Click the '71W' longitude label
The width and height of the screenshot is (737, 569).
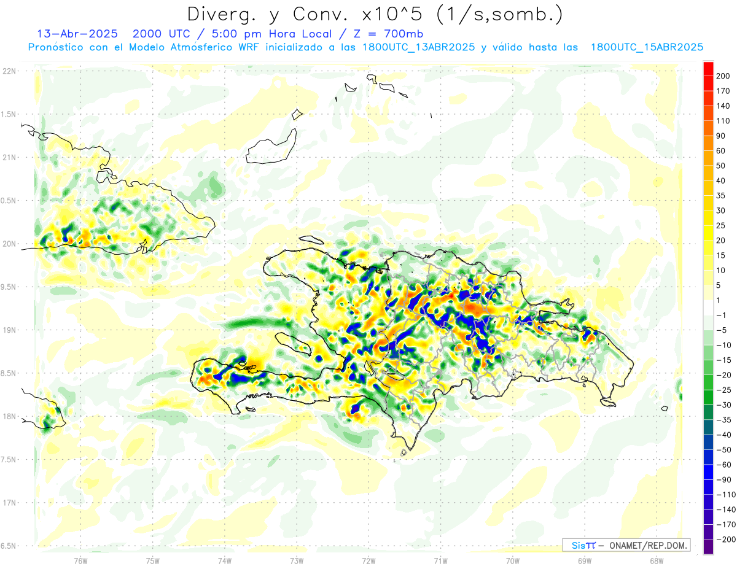pos(440,560)
